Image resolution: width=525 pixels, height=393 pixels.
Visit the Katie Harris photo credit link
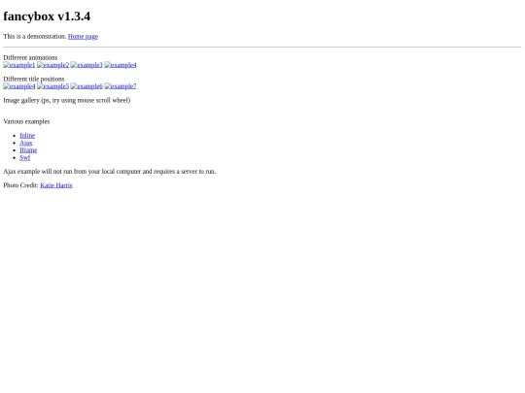click(56, 185)
